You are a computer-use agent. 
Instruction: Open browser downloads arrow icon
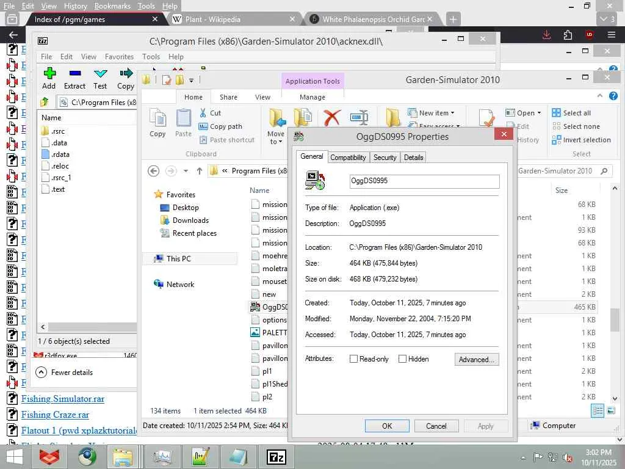[x=546, y=35]
